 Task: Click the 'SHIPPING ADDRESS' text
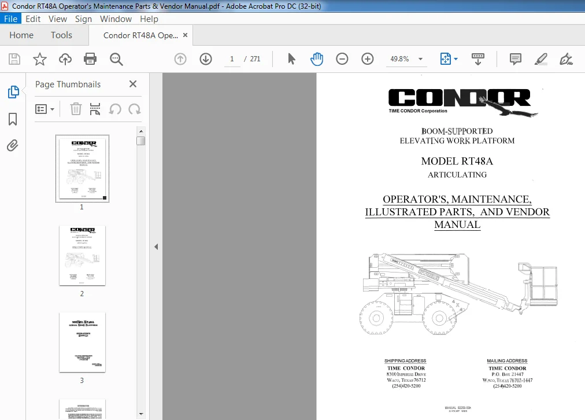[405, 360]
